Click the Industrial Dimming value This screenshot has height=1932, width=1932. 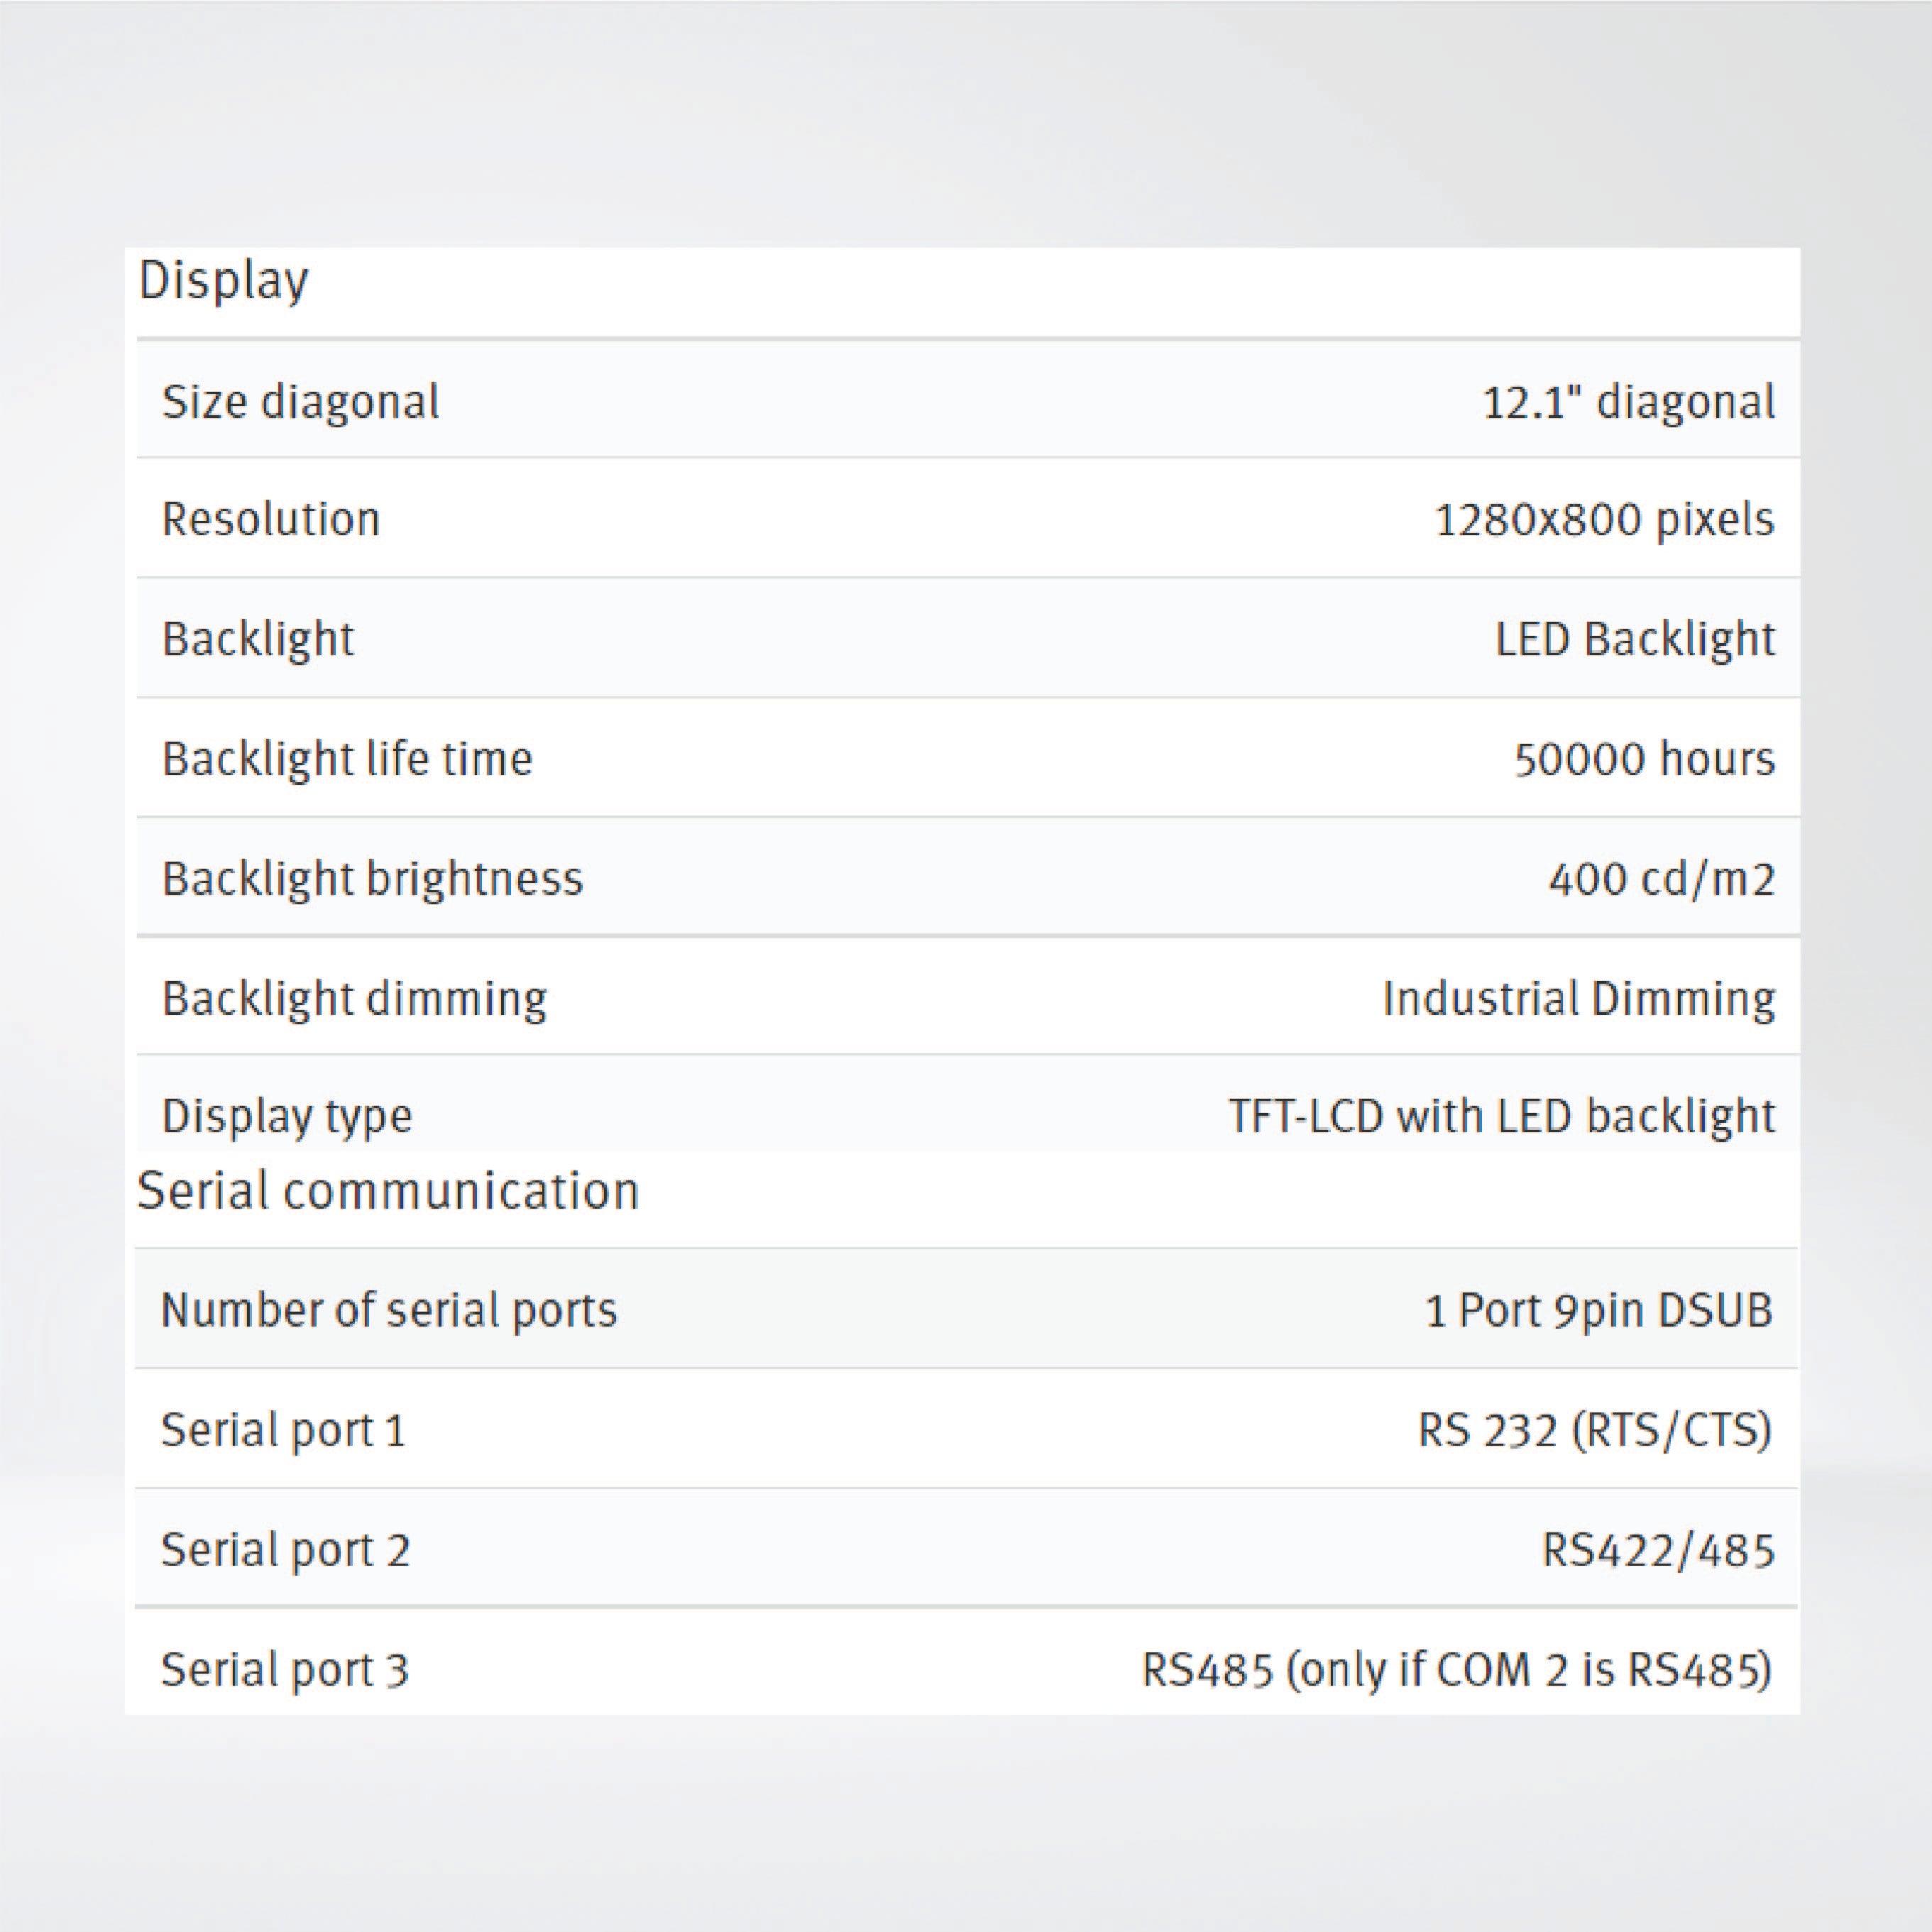[x=1578, y=998]
